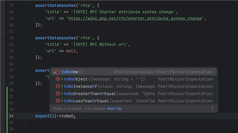Click the 'title' key on line 23
Screen dimensions: 238x133
pyautogui.click(x=53, y=44)
